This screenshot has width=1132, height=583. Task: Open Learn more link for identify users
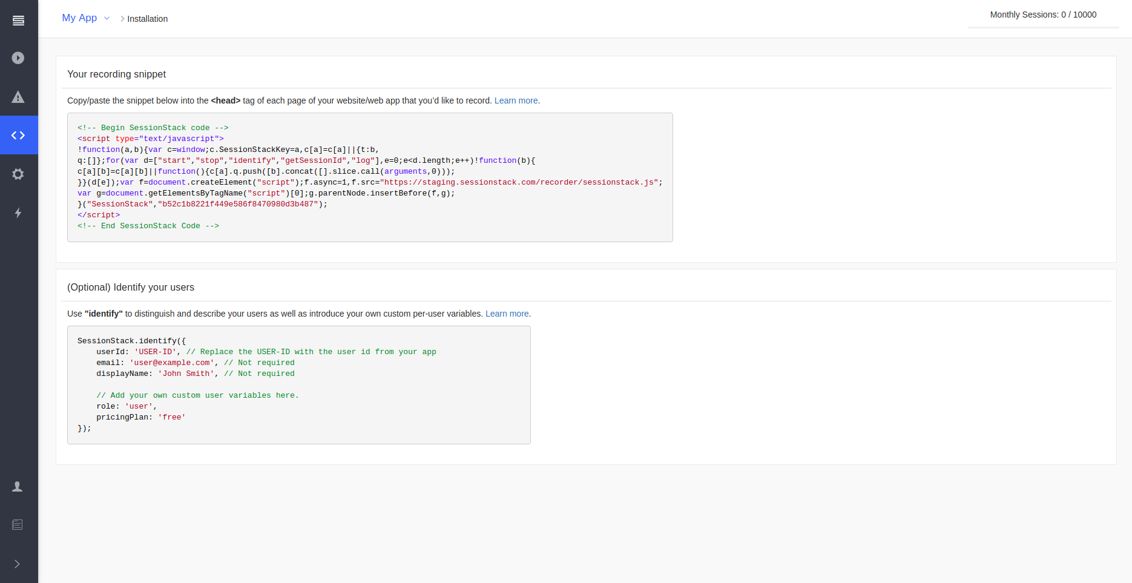tap(507, 314)
